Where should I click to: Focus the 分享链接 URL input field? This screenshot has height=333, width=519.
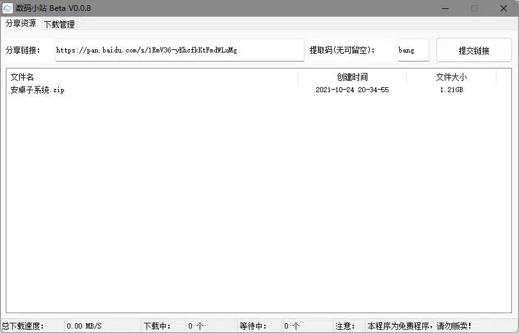coord(180,50)
